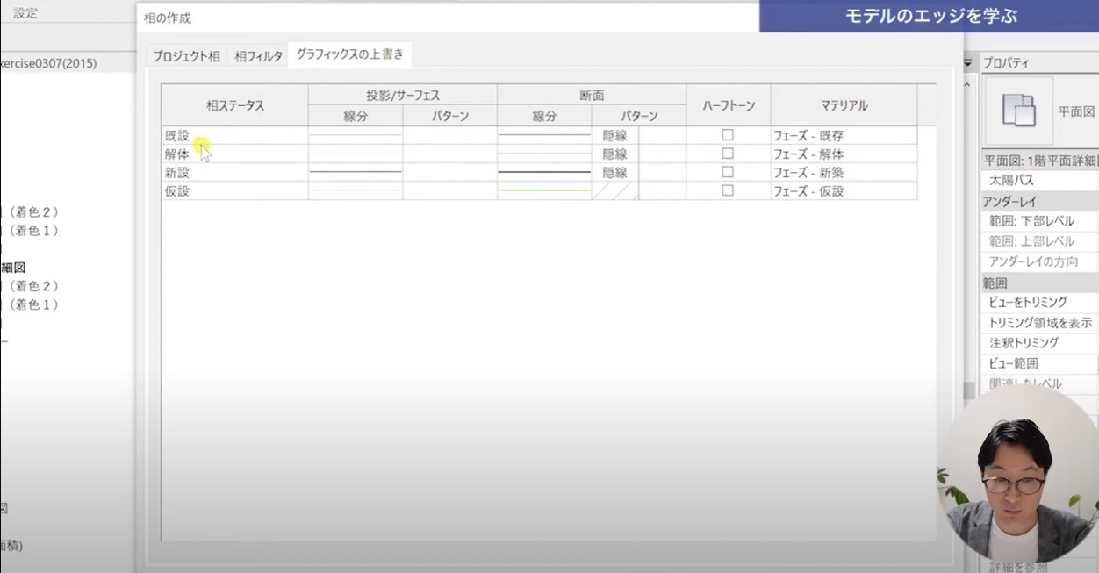Select the グラフィックスの上書き tab
The image size is (1099, 573).
[349, 54]
